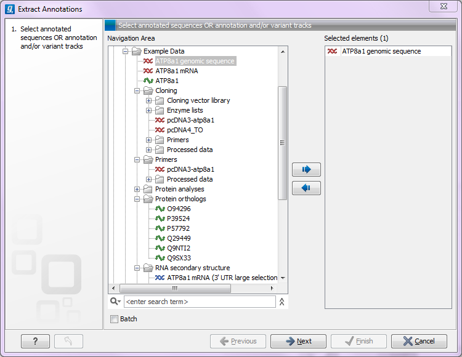The height and width of the screenshot is (357, 462).
Task: Select the P57792 protein entry
Action: point(178,228)
